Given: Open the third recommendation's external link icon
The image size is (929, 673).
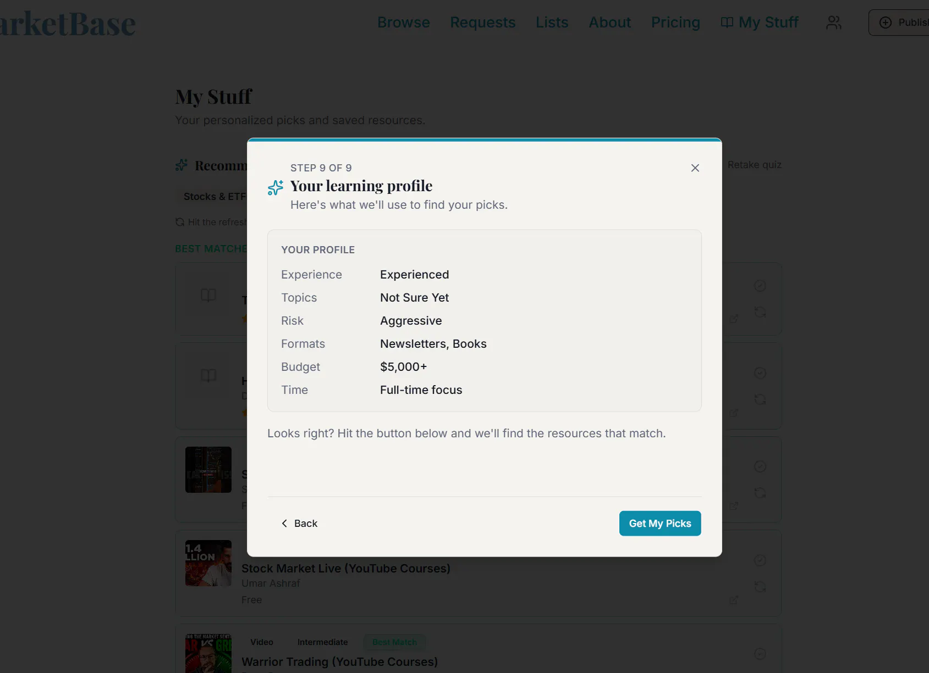Looking at the screenshot, I should 734,506.
